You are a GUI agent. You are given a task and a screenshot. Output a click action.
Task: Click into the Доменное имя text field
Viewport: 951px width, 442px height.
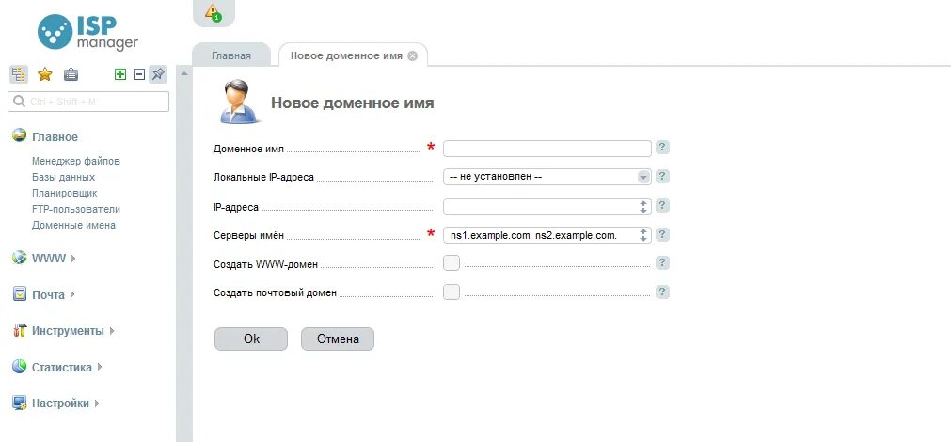tap(547, 148)
